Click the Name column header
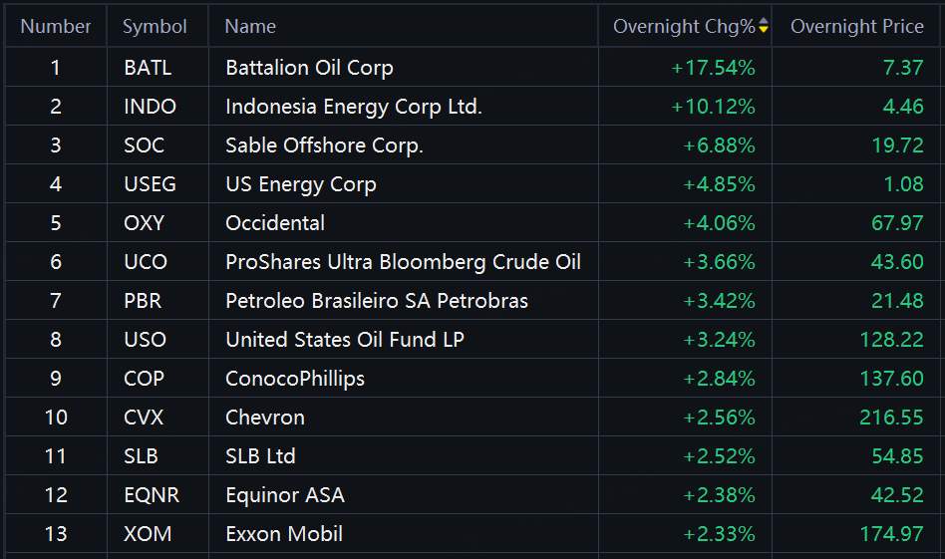The image size is (945, 559). point(250,27)
